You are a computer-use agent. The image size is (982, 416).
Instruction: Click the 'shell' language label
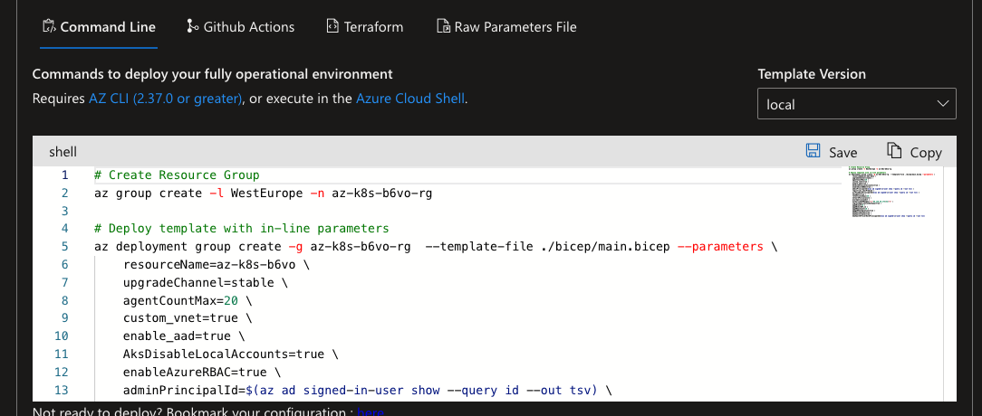click(x=63, y=152)
